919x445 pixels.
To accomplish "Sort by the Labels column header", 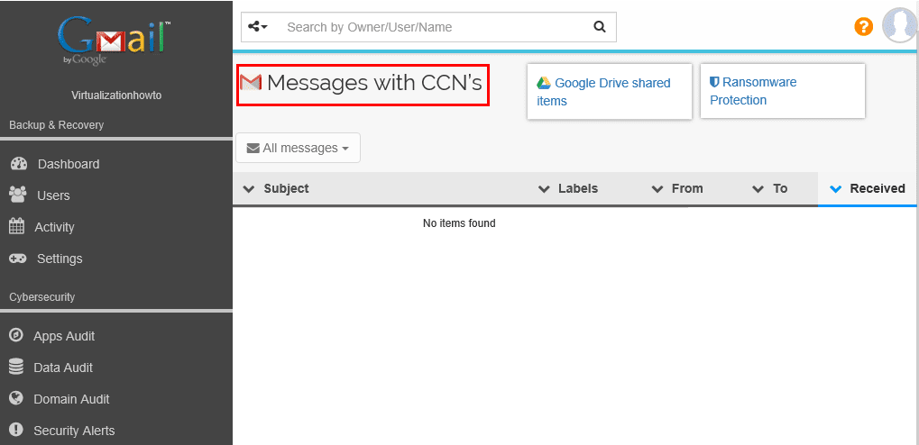I will coord(577,188).
